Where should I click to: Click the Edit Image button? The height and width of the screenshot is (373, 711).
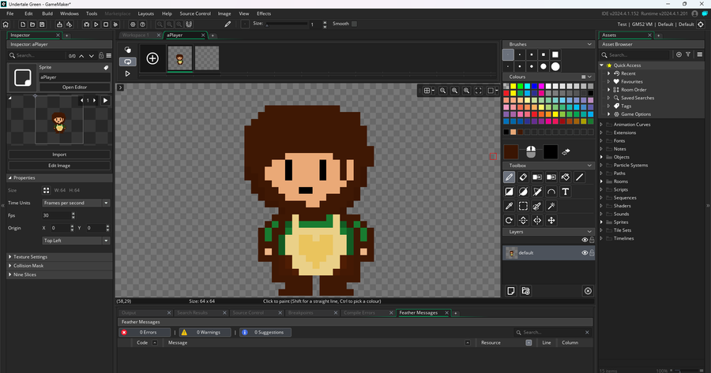click(x=59, y=166)
